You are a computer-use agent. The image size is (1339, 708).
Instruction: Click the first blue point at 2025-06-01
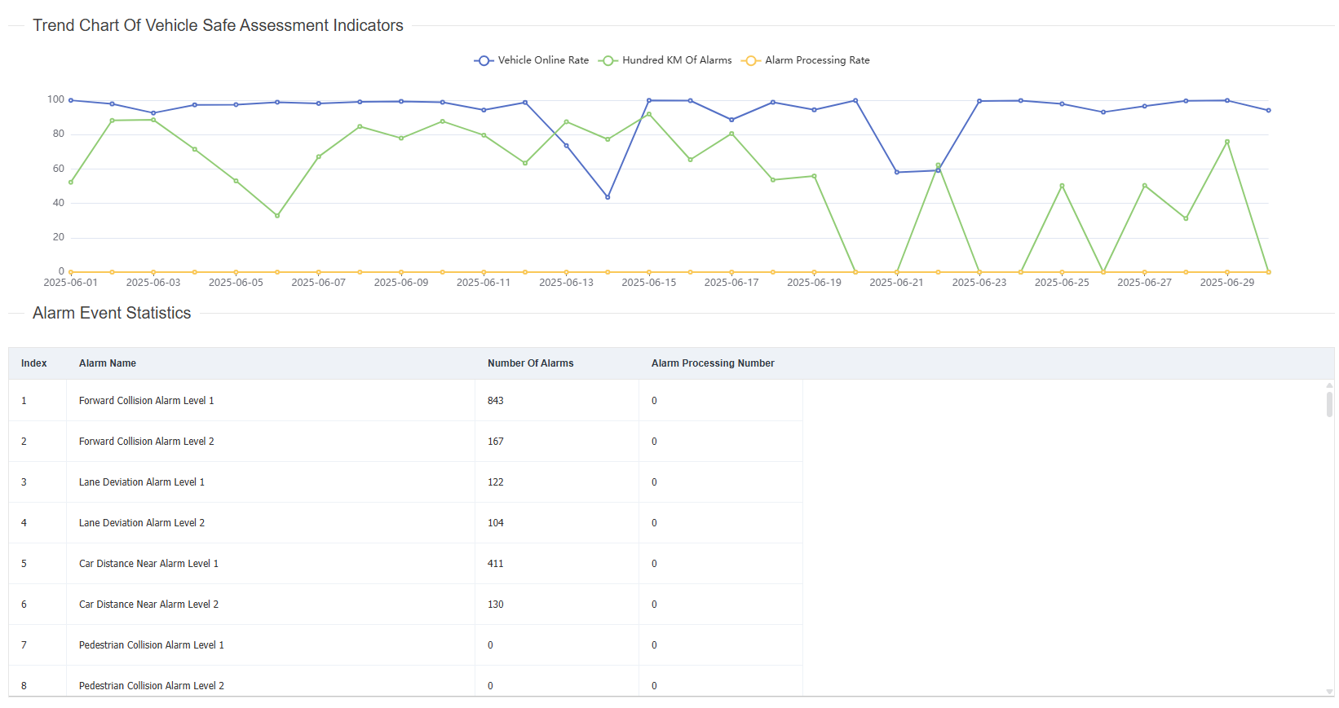71,100
